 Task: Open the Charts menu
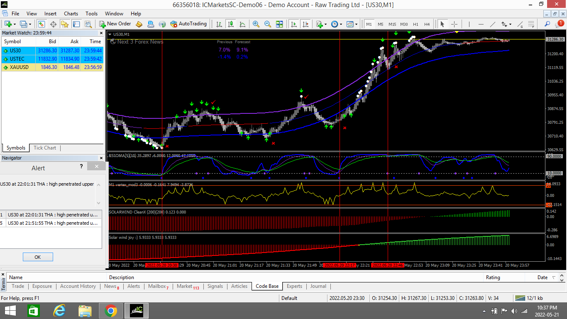(x=71, y=14)
